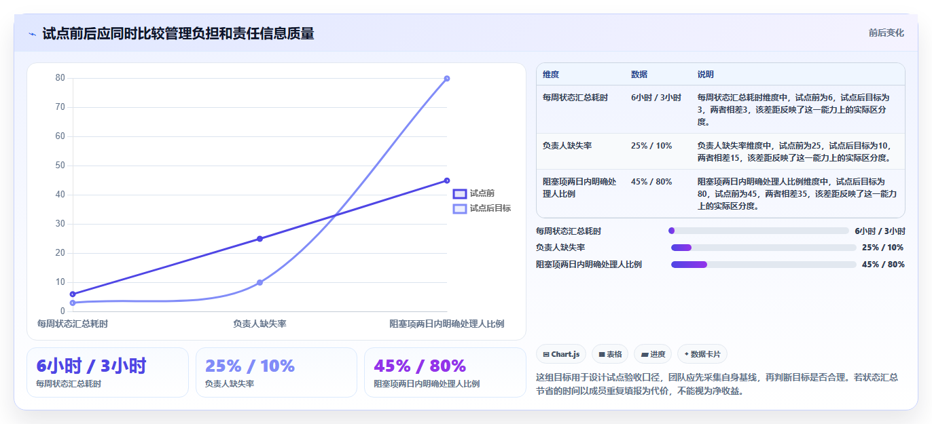This screenshot has height=424, width=932.
Task: Click progress value 25% / 10% at right
Action: (883, 248)
